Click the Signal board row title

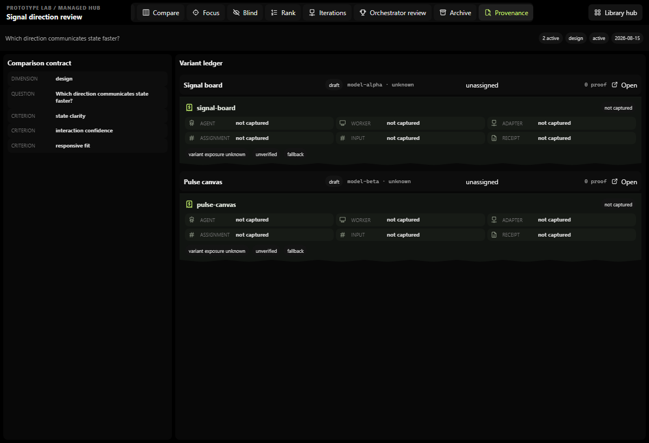[x=203, y=85]
